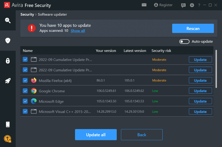Click the upgrade arrow icon at bottom

coord(8,139)
